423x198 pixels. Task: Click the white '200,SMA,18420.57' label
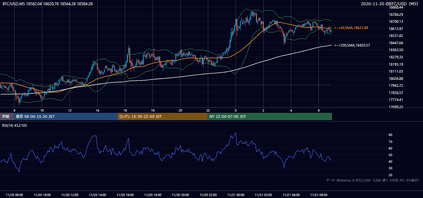click(x=352, y=45)
